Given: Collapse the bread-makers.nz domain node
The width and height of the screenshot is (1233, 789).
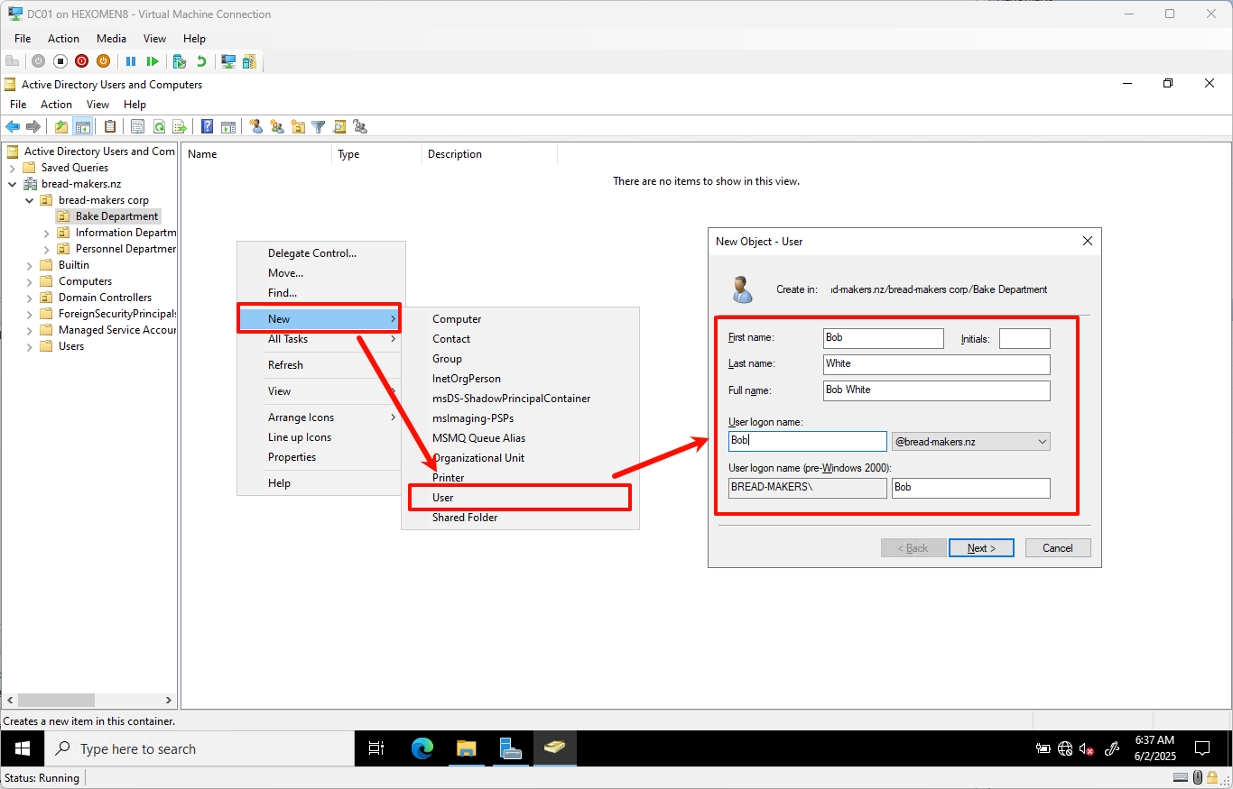Looking at the screenshot, I should (x=12, y=184).
